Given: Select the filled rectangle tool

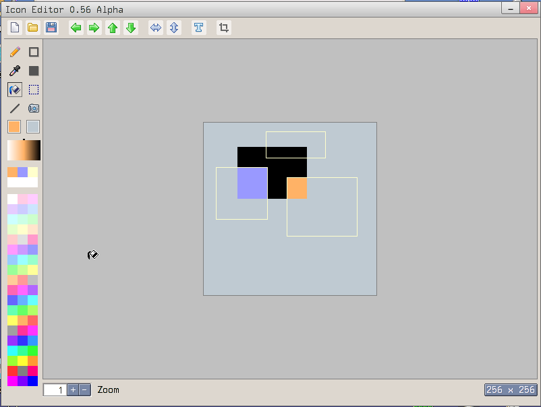Looking at the screenshot, I should tap(33, 71).
